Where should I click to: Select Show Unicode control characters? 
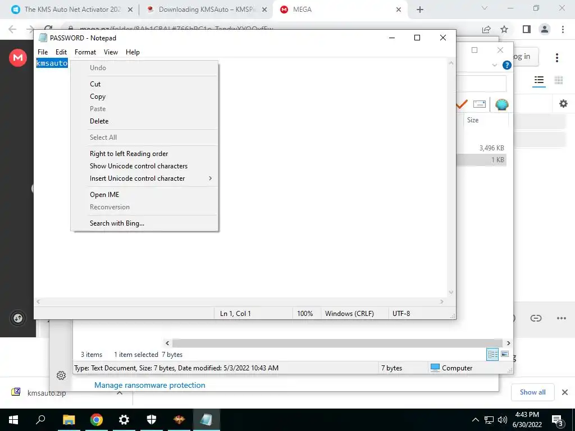point(144,166)
